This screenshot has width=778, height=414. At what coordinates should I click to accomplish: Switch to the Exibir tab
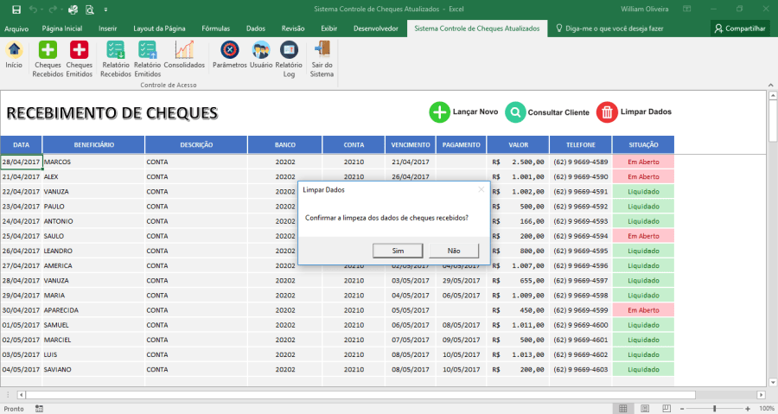329,29
